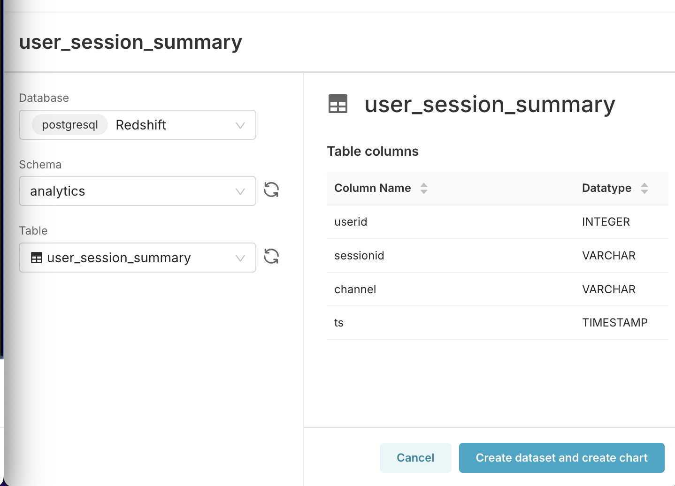Open the Database dropdown chevron

(x=240, y=125)
